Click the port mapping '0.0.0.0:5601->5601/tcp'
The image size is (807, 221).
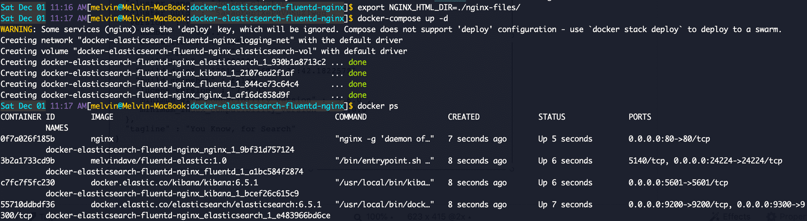678,183
